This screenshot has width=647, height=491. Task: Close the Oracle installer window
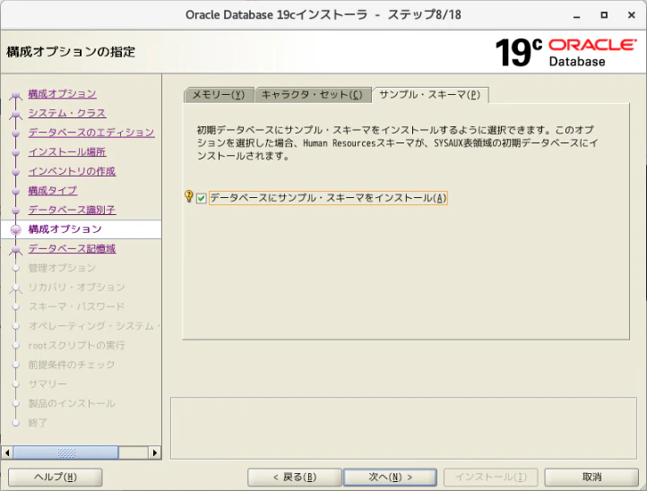(632, 15)
